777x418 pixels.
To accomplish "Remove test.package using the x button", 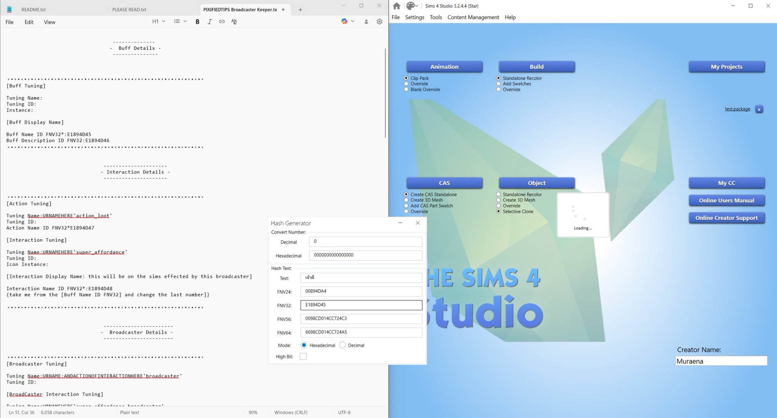I will click(759, 110).
